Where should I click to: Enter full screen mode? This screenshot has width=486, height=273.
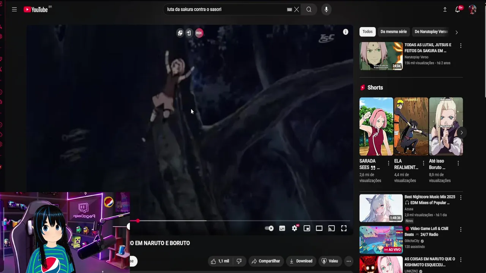coord(344,228)
